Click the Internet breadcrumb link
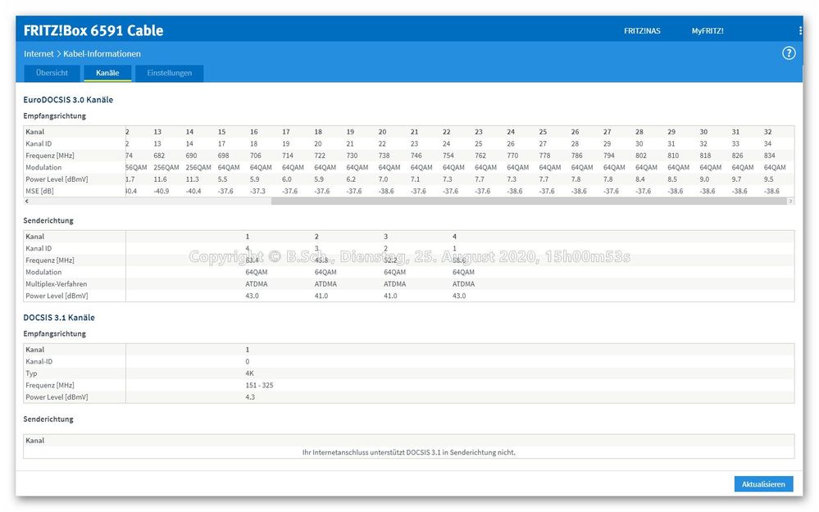This screenshot has width=819, height=512. pos(39,54)
